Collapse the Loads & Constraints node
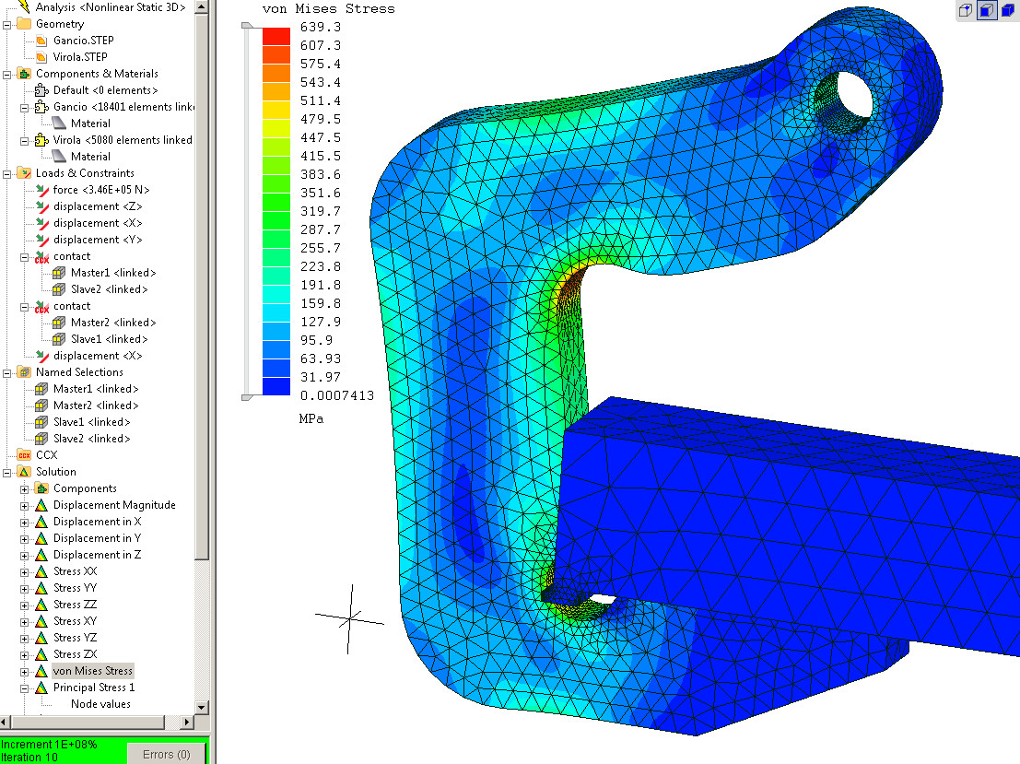This screenshot has height=764, width=1020. coord(7,174)
